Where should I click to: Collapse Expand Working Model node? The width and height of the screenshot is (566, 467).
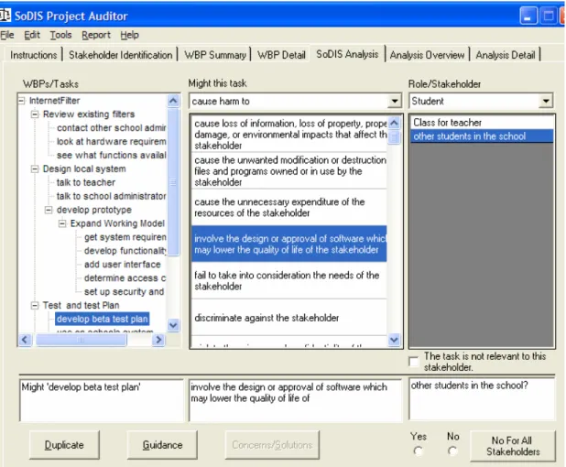(x=62, y=223)
